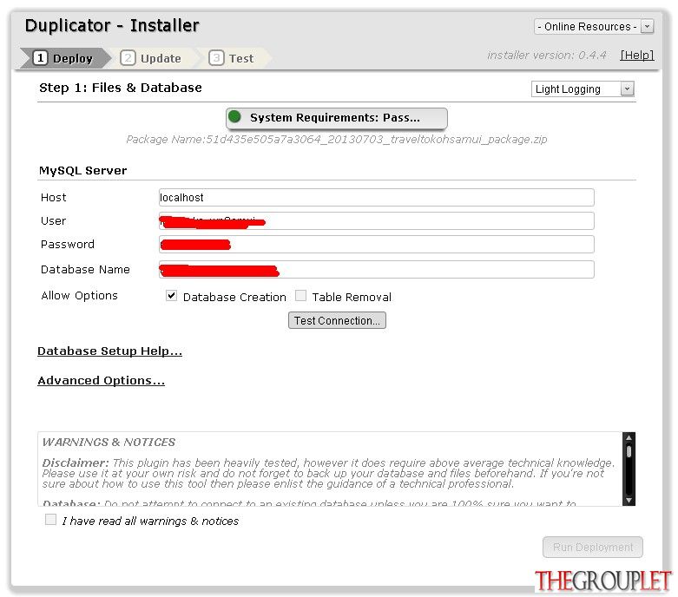Click the warnings box scroll up arrow
The image size is (678, 597).
(x=629, y=437)
